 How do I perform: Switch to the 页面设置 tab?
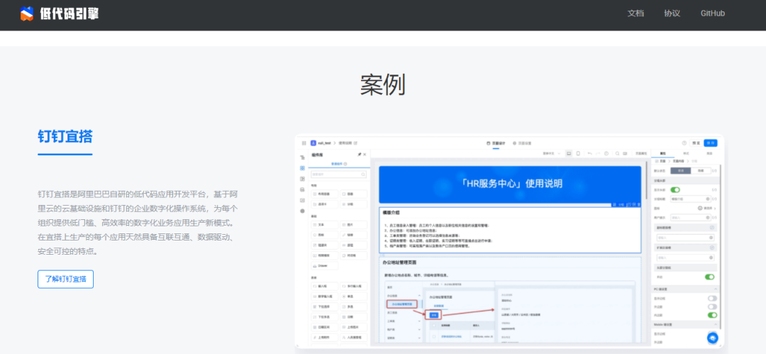[522, 143]
